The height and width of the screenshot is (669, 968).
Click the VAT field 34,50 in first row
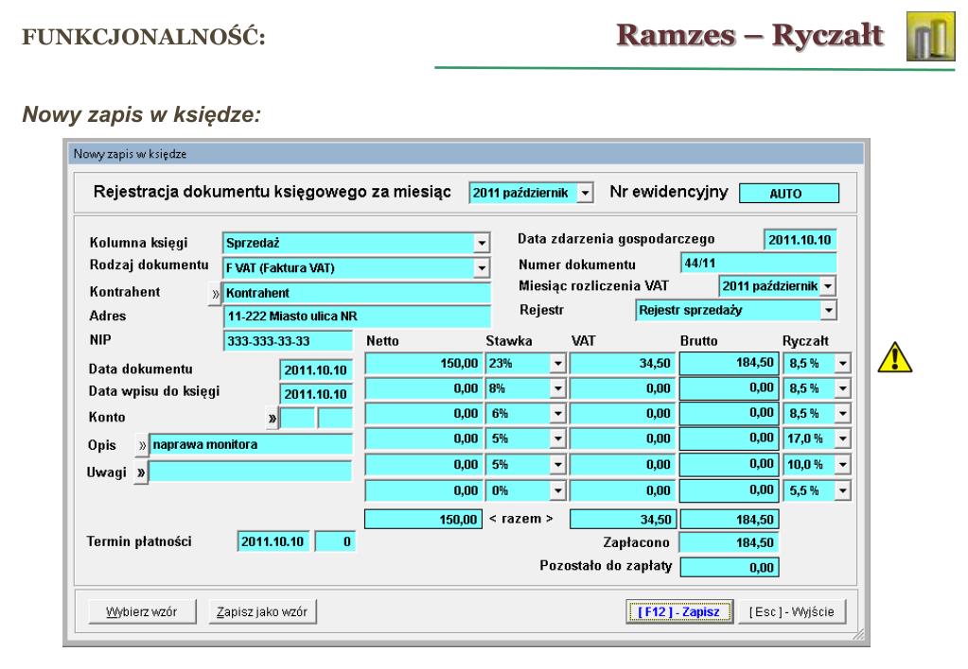tap(623, 364)
